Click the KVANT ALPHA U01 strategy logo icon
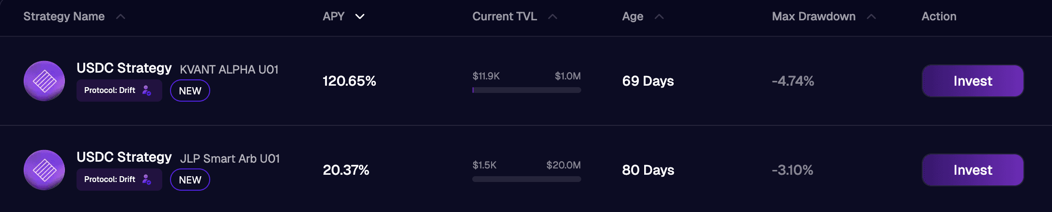Viewport: 1052px width, 212px height. [44, 81]
